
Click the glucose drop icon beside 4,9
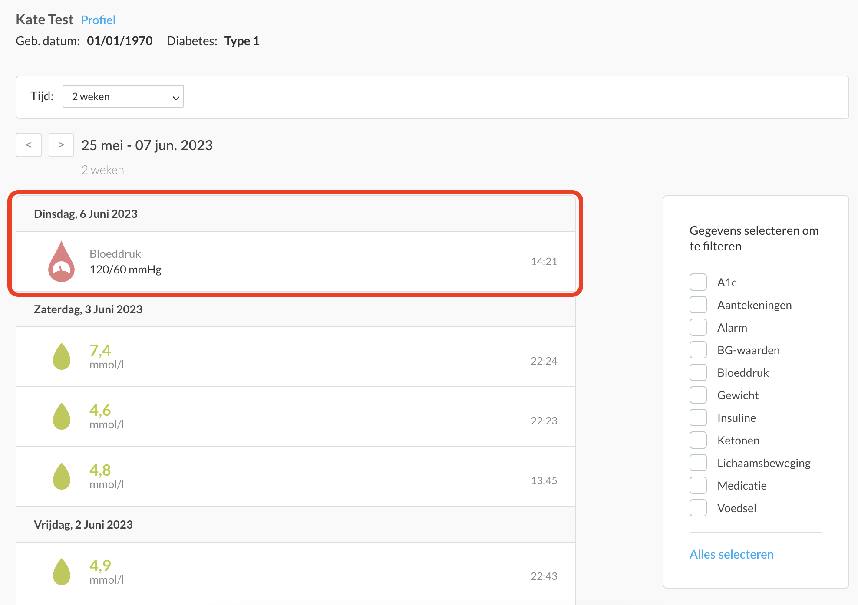[x=62, y=572]
